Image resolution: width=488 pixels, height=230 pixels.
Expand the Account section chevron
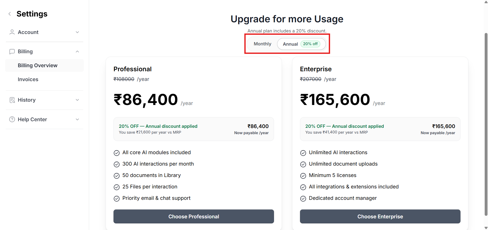tap(77, 32)
